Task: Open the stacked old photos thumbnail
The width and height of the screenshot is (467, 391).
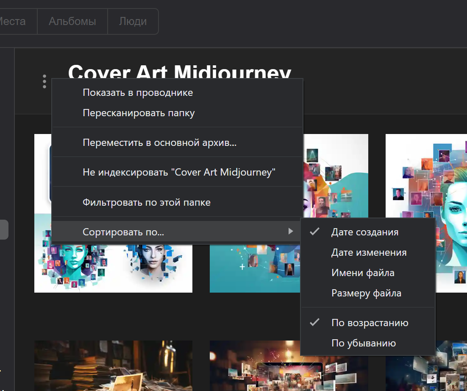Action: [x=113, y=366]
